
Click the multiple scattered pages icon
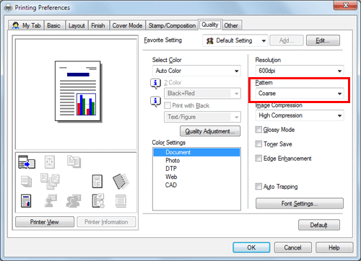click(50, 182)
